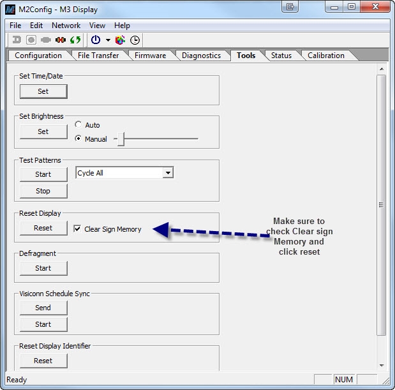The image size is (395, 390).
Task: Switch to the Diagnostics tab
Action: point(200,56)
